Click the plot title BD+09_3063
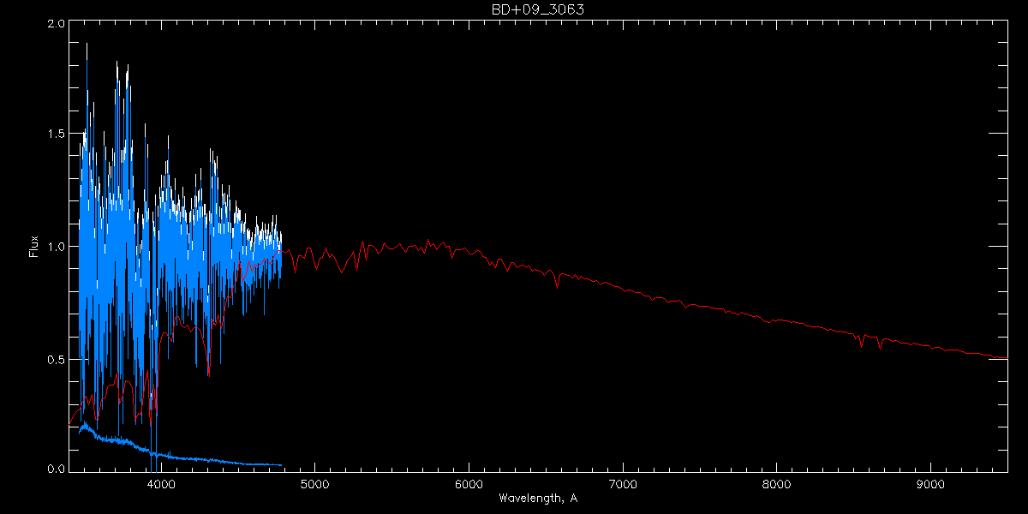 coord(537,9)
